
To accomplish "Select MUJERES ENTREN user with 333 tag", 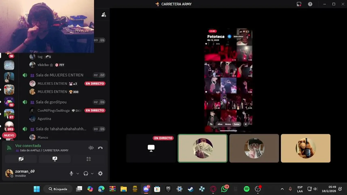I will click(52, 92).
